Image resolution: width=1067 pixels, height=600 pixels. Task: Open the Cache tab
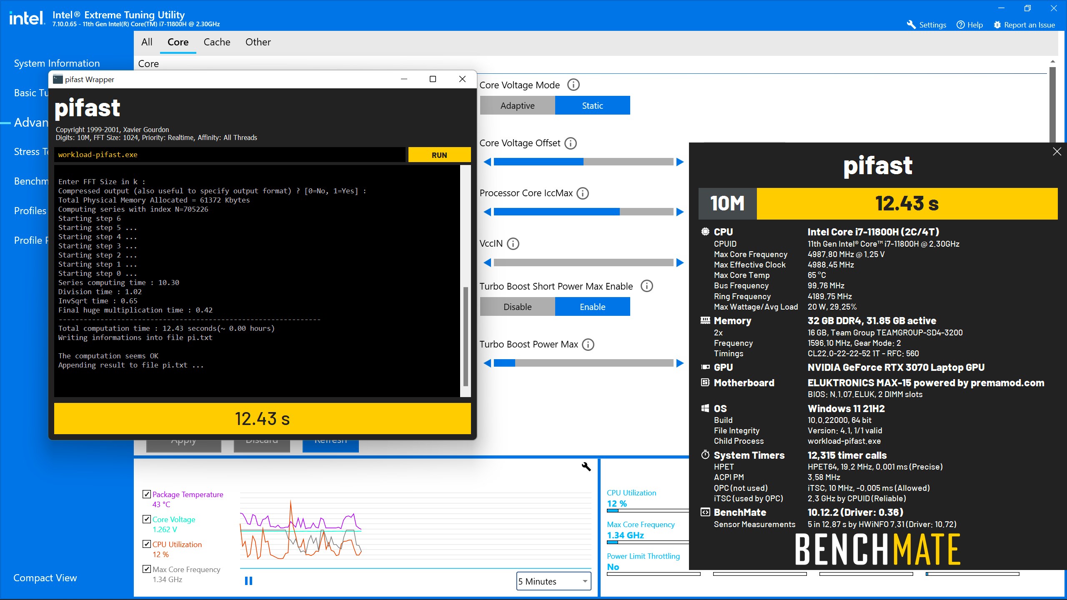click(x=217, y=42)
